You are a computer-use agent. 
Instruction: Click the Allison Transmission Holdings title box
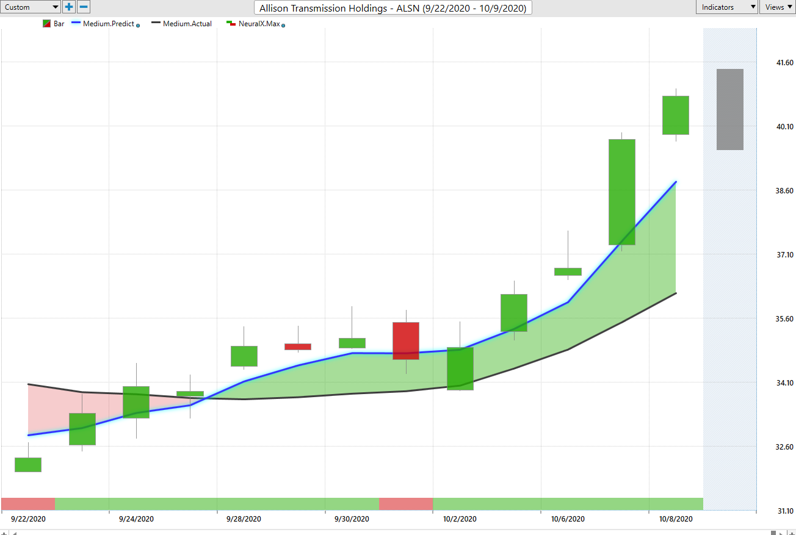click(x=394, y=8)
